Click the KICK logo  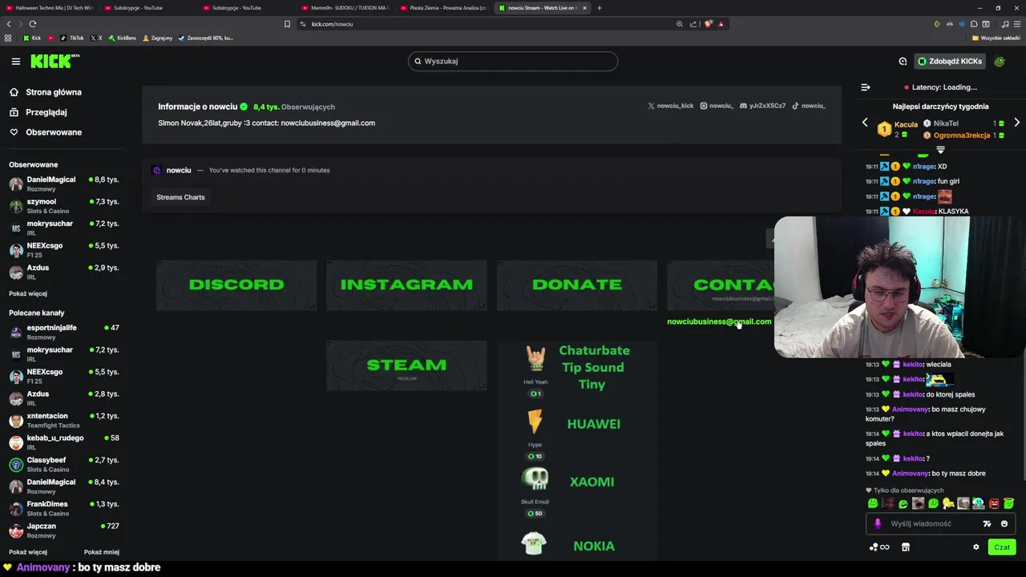tap(55, 61)
